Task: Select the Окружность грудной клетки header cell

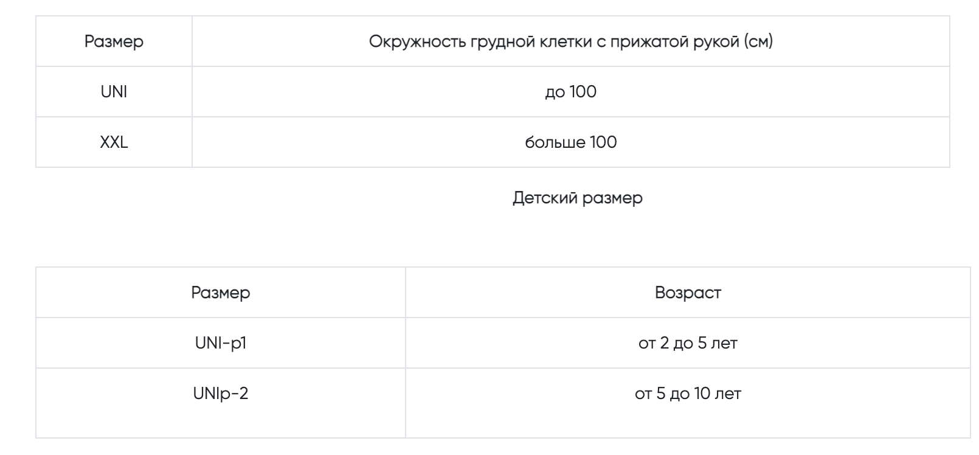Action: (x=571, y=41)
